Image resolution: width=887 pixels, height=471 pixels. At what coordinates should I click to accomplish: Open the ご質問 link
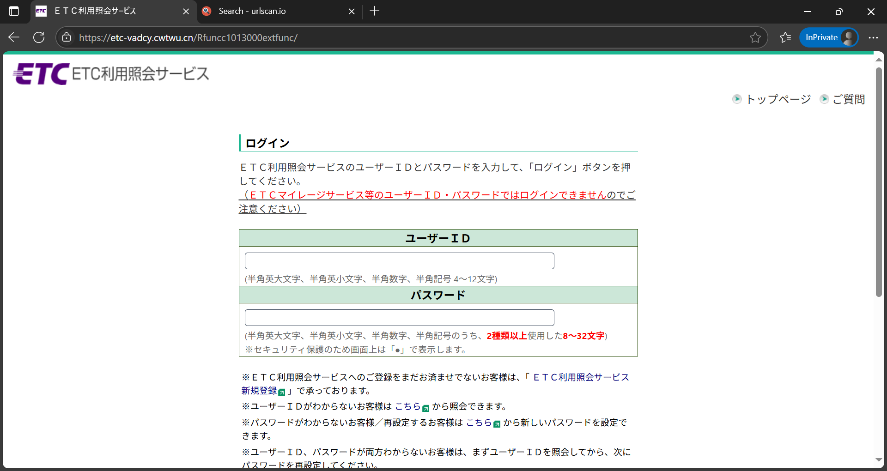coord(849,99)
